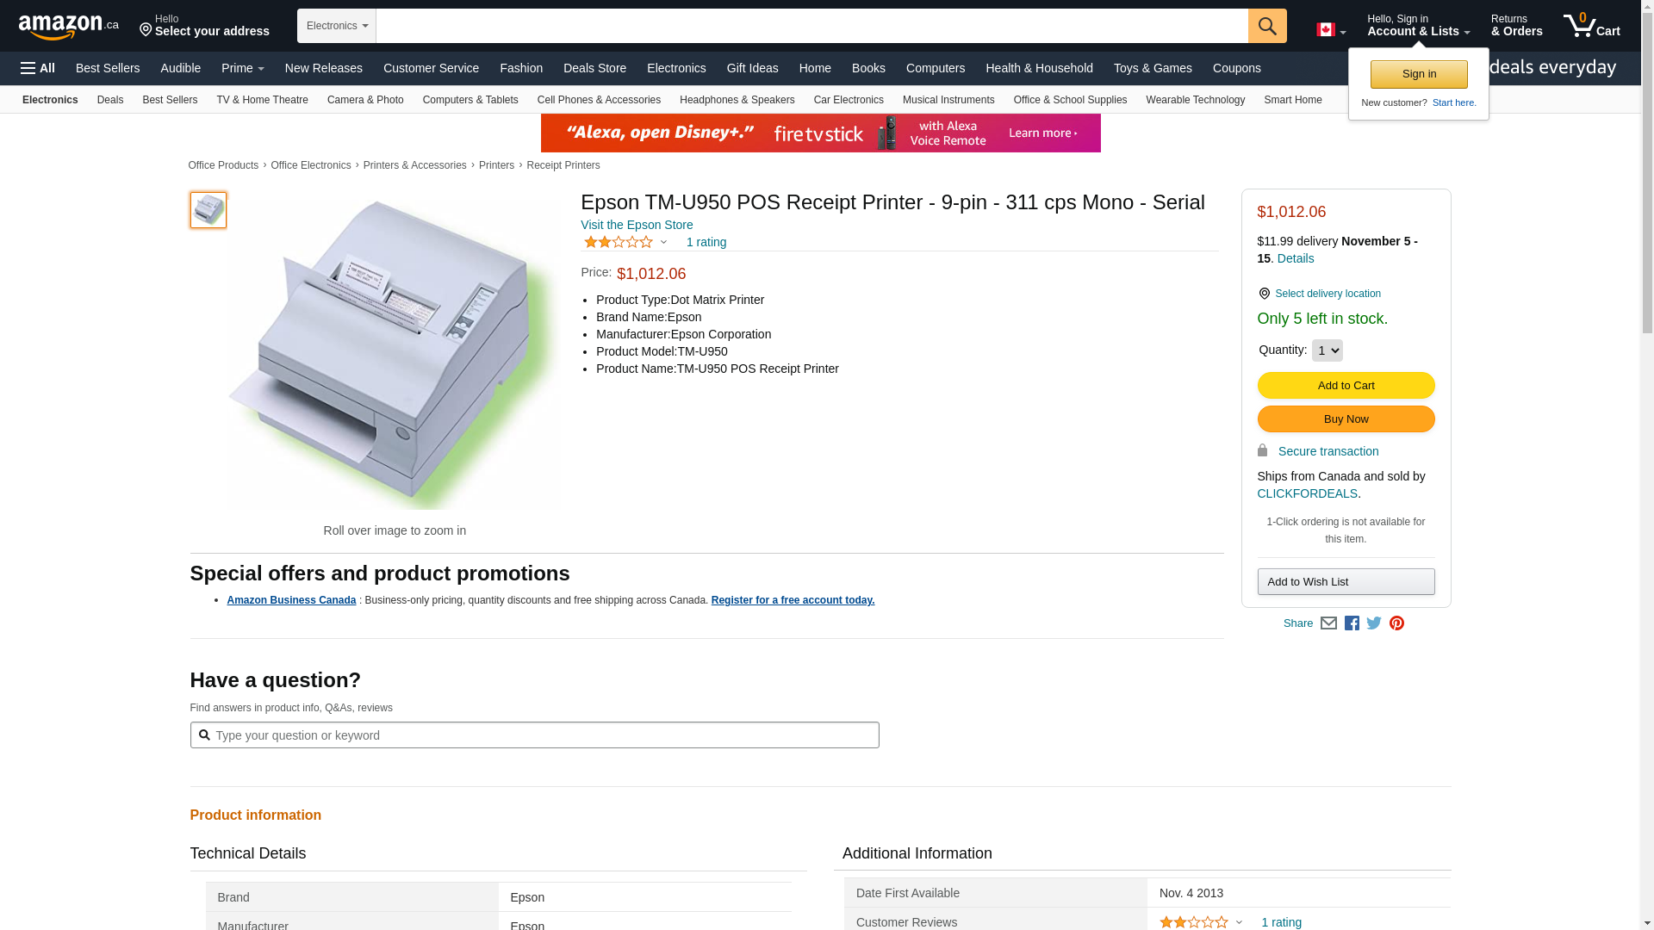Go to Amazon.ca home logo
The image size is (1654, 930).
pyautogui.click(x=68, y=27)
